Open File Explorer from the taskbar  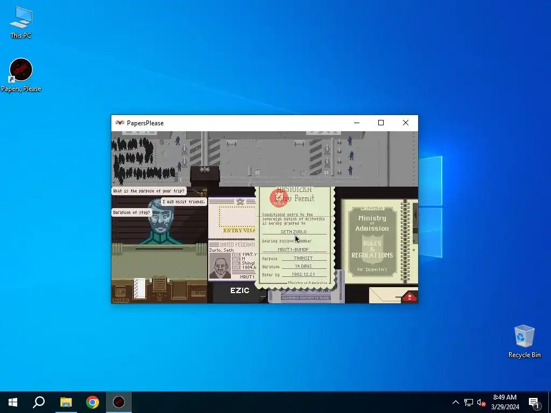tap(66, 402)
